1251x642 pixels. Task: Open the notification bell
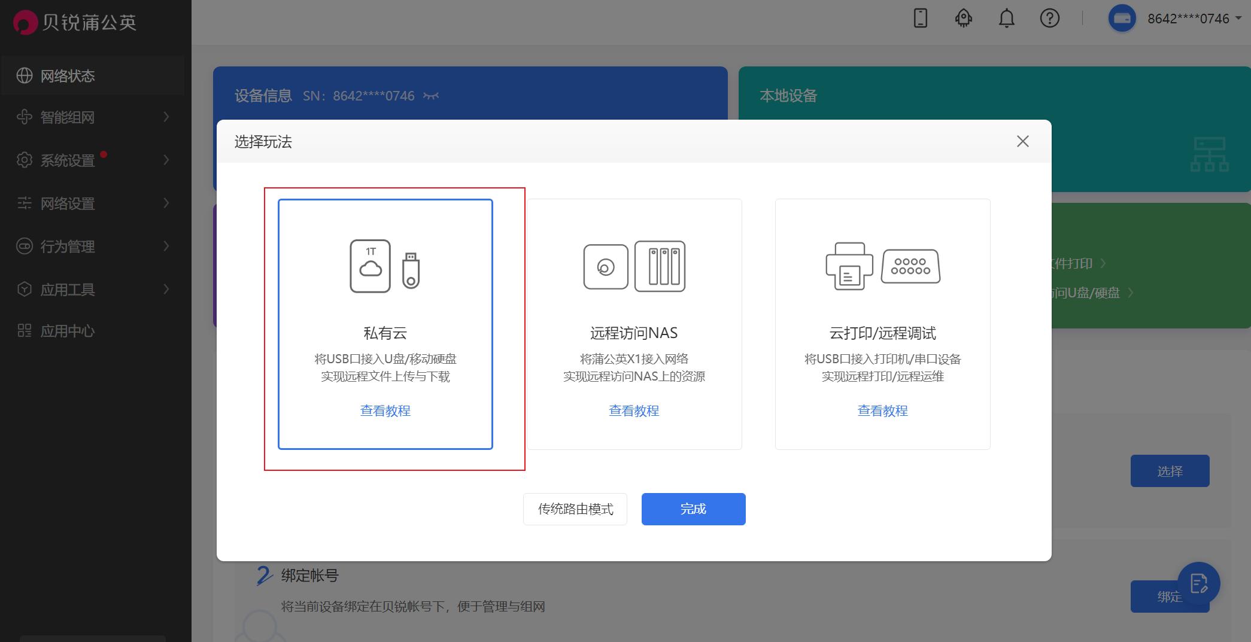1006,19
